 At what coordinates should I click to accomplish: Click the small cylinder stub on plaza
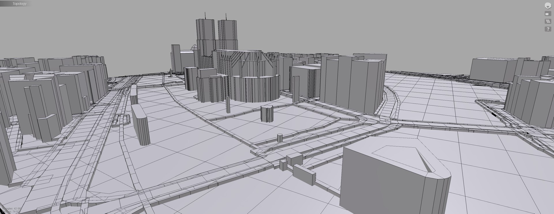click(280, 137)
